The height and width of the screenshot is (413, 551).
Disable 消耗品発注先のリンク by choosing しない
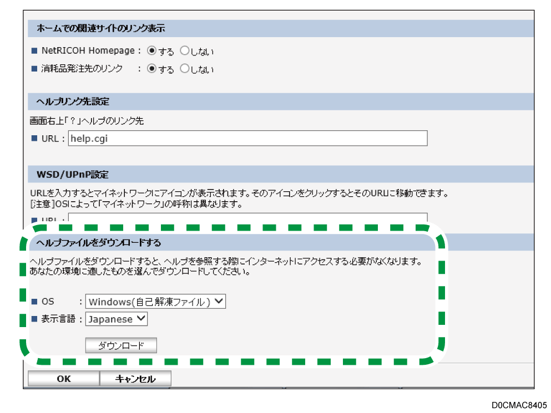tap(184, 69)
